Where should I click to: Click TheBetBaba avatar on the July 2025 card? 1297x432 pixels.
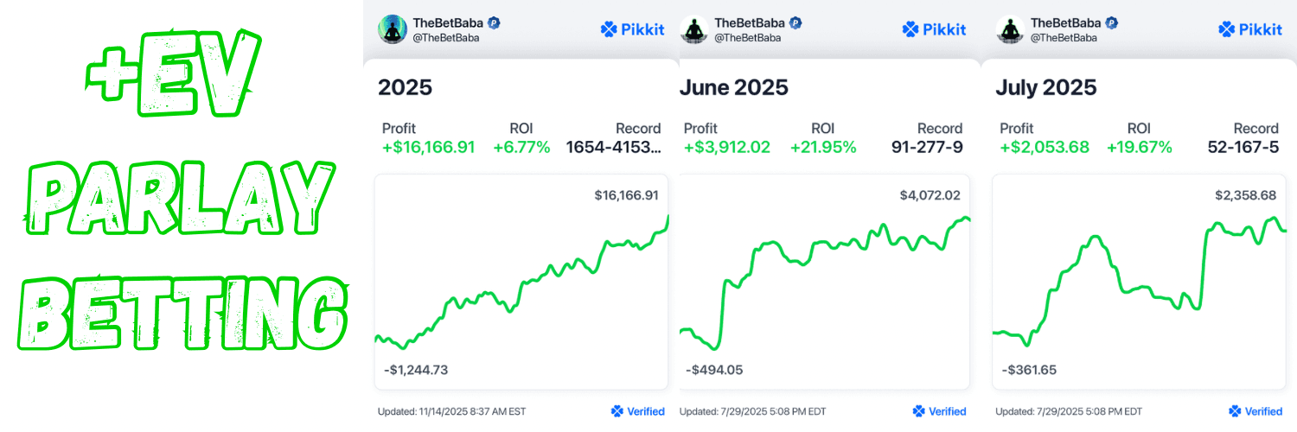point(1009,29)
